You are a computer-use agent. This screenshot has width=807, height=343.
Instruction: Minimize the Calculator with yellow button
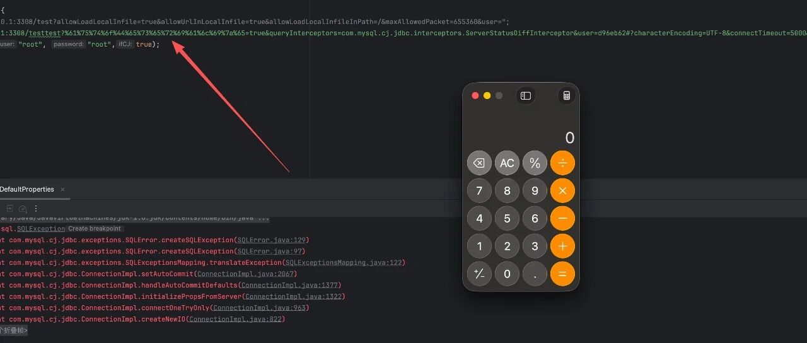point(487,96)
